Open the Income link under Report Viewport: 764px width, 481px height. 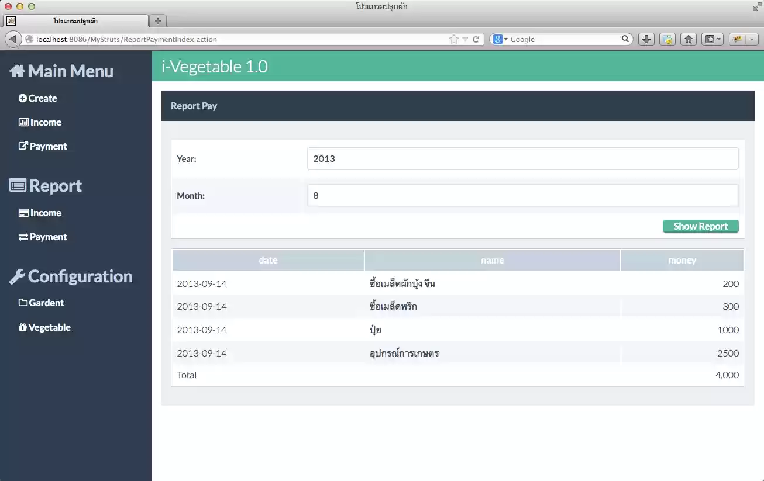[x=45, y=213]
